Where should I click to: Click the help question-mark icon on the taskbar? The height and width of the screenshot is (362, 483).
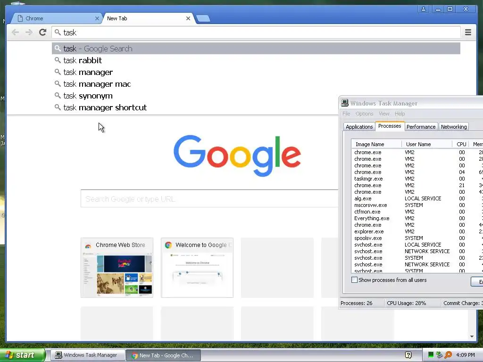[408, 355]
